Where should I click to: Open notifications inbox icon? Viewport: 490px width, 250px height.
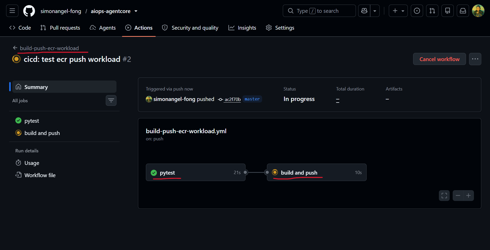pyautogui.click(x=463, y=11)
